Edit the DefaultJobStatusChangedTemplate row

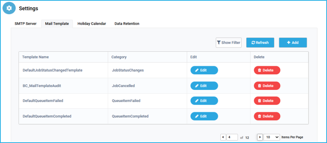coord(204,70)
